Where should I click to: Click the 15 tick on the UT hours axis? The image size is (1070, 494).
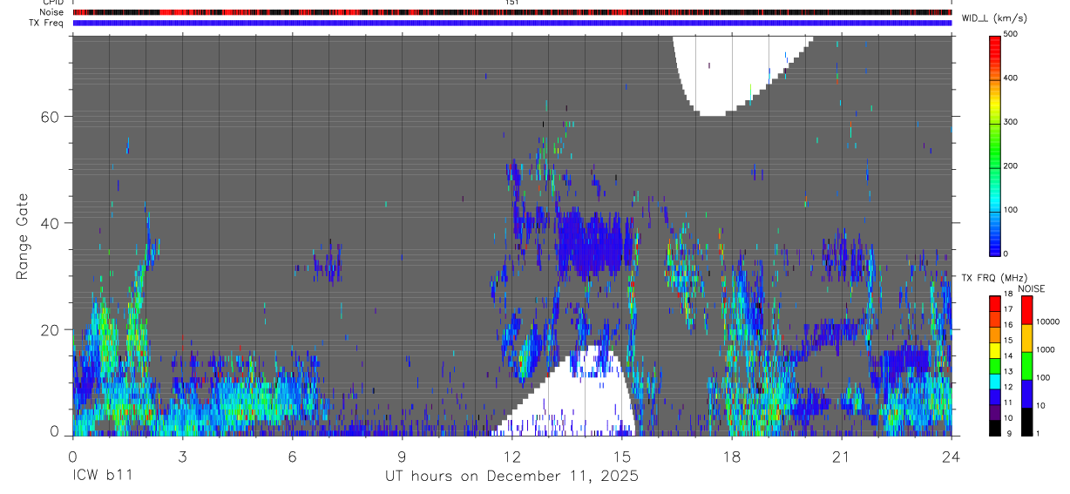622,456
